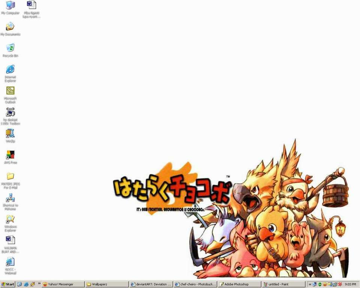Viewport: 360px width, 288px height.
Task: Click the third Quick Launch icon
Action: point(33,284)
